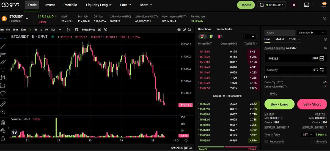Click the add/compare plus circle icon
Viewport: 330px width, 151px height.
106,29
